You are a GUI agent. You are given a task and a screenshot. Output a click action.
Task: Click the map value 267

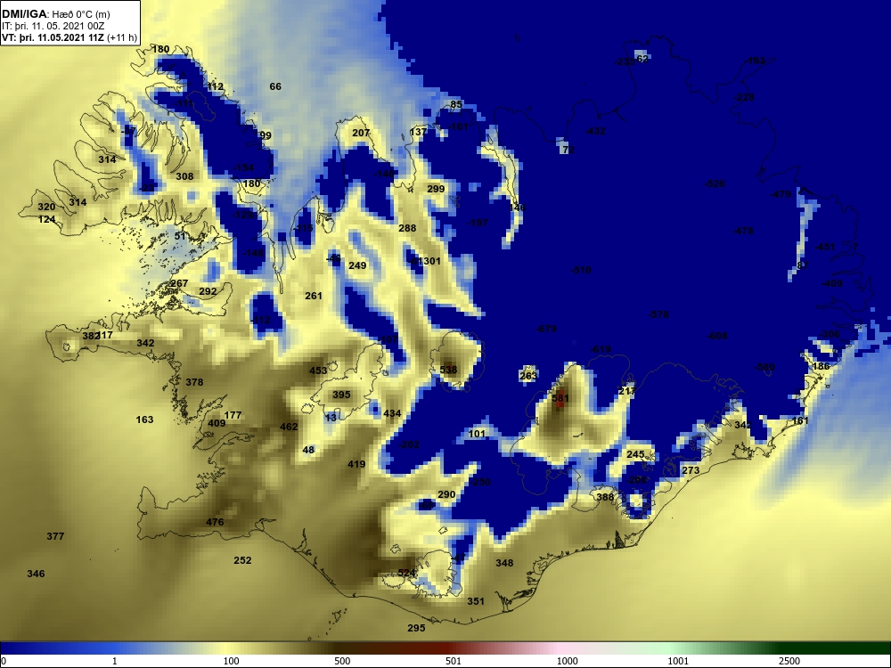tap(179, 283)
